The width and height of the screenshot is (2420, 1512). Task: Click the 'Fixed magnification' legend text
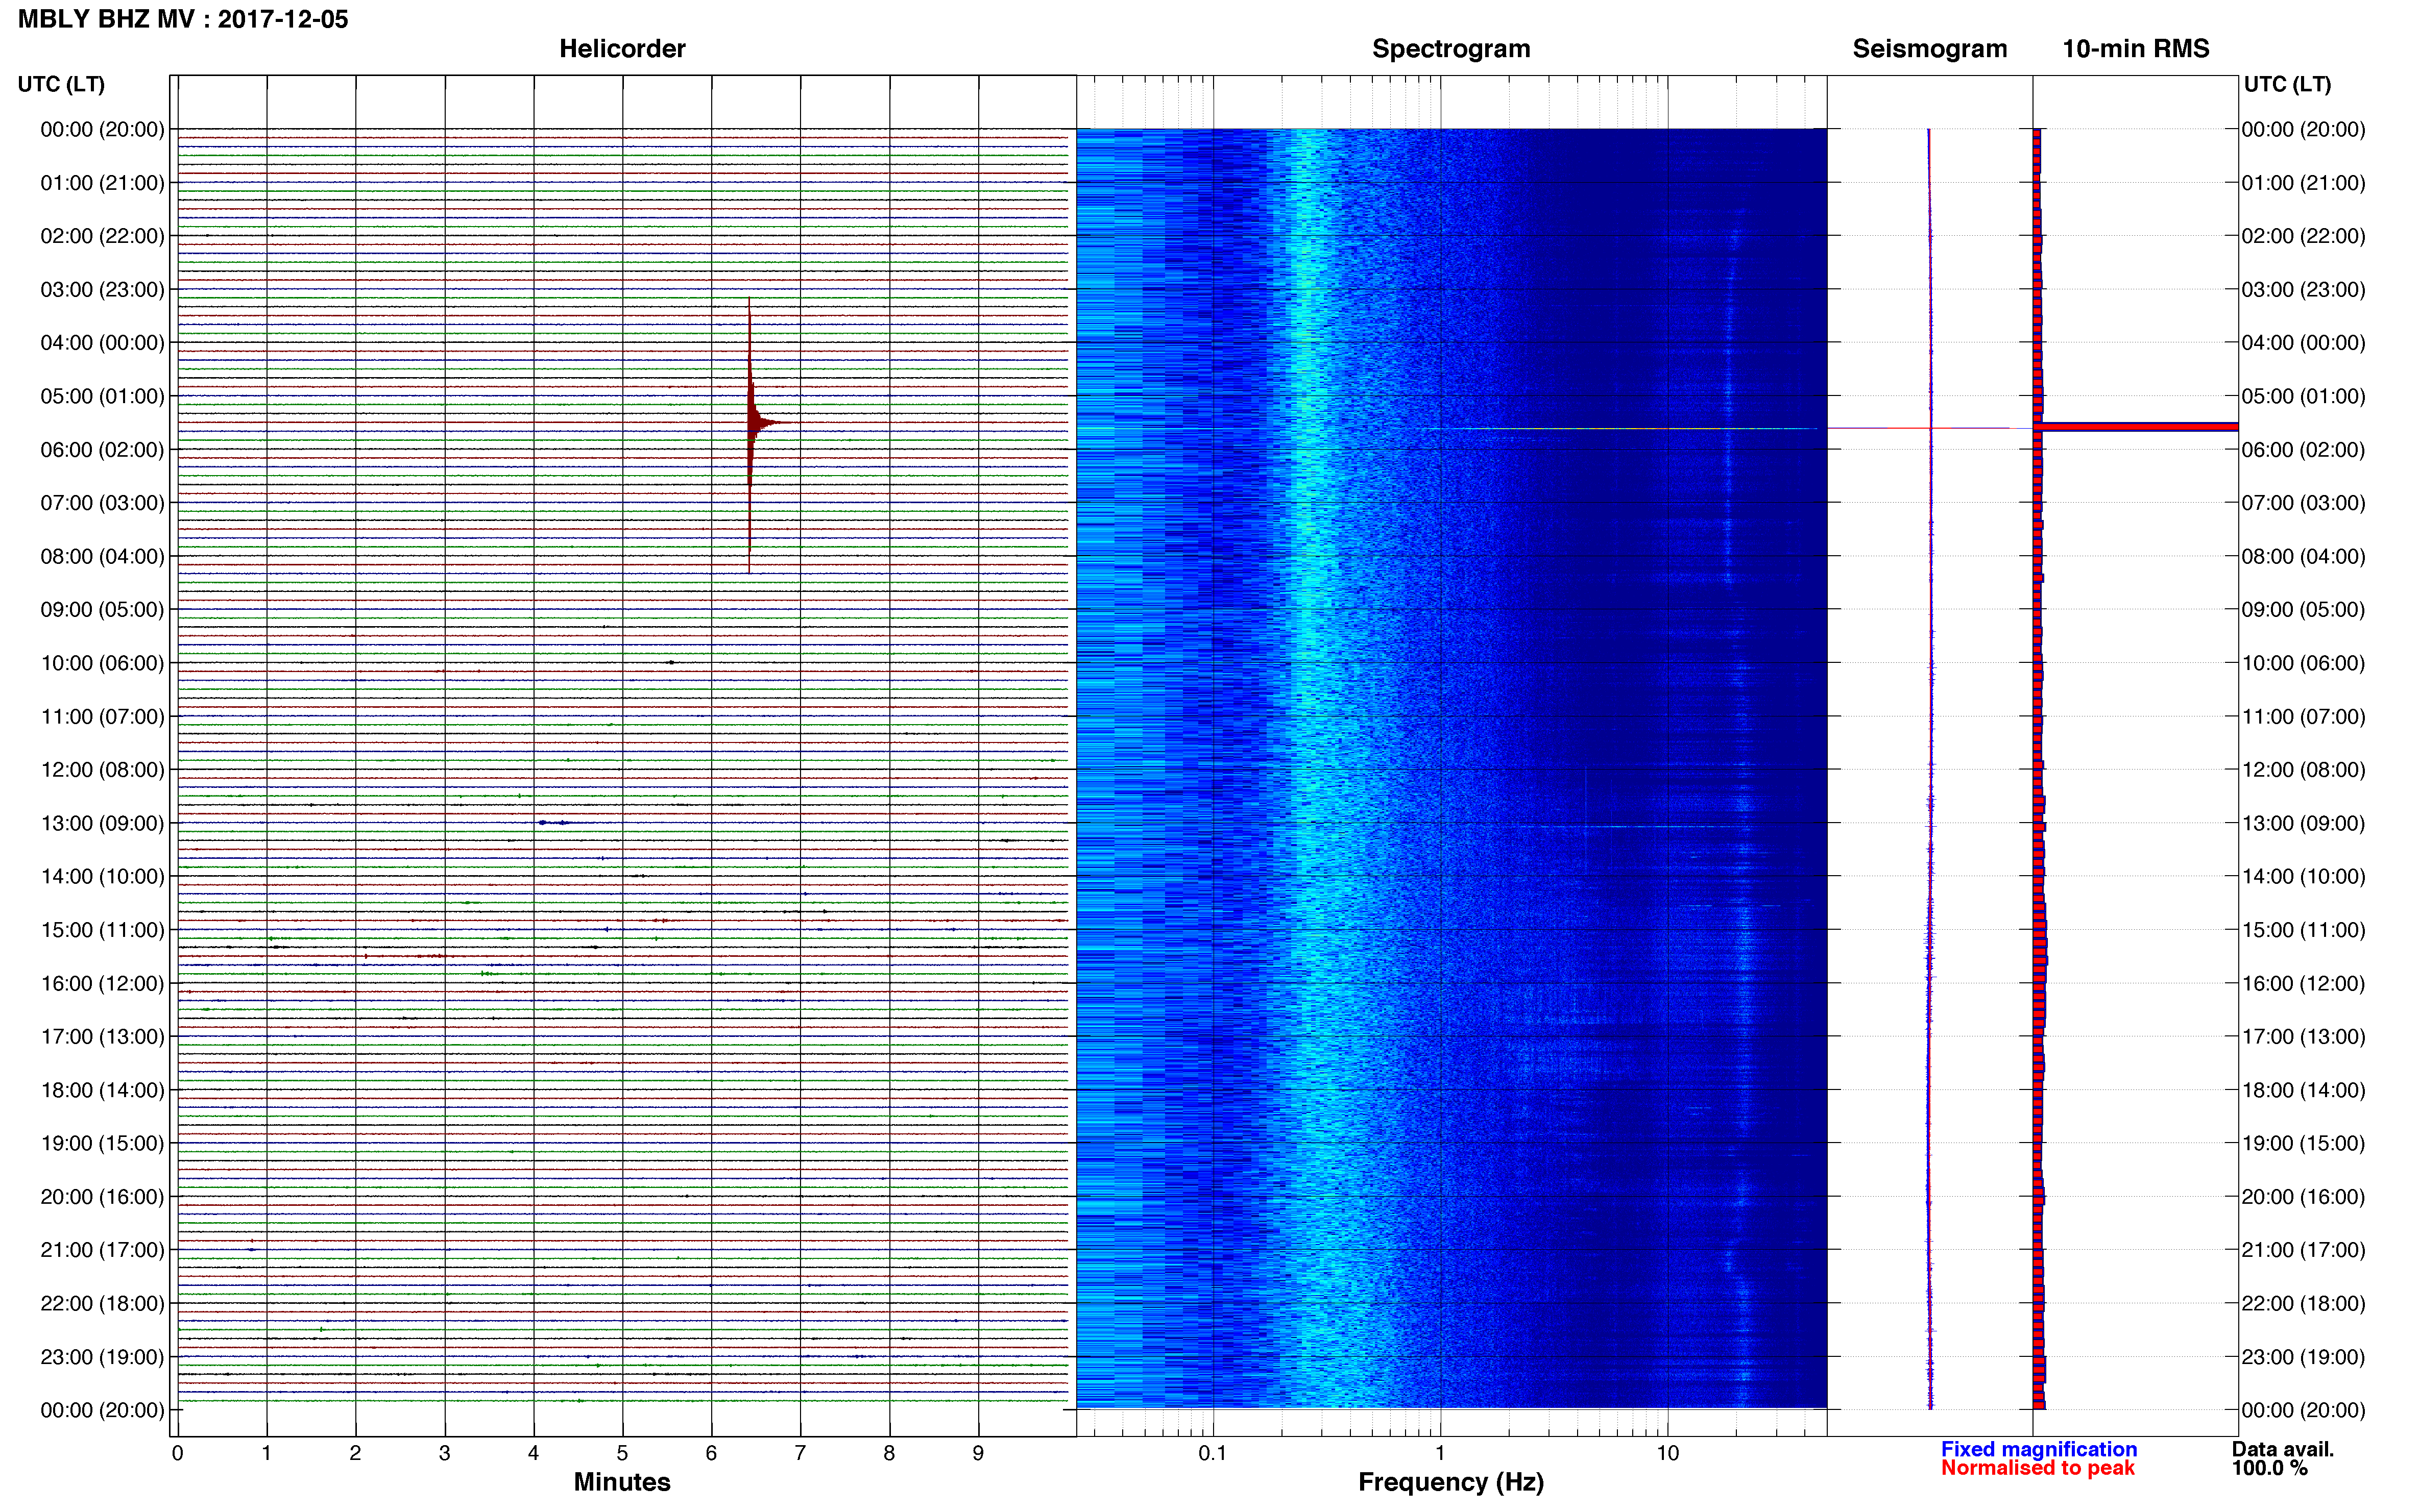coord(2039,1449)
